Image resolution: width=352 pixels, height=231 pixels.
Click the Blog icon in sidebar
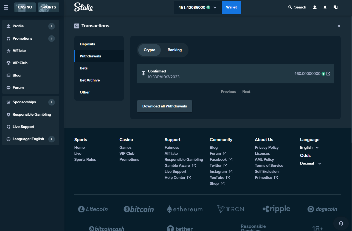tap(9, 75)
